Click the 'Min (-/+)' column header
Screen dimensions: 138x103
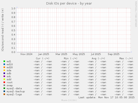(x=71, y=58)
